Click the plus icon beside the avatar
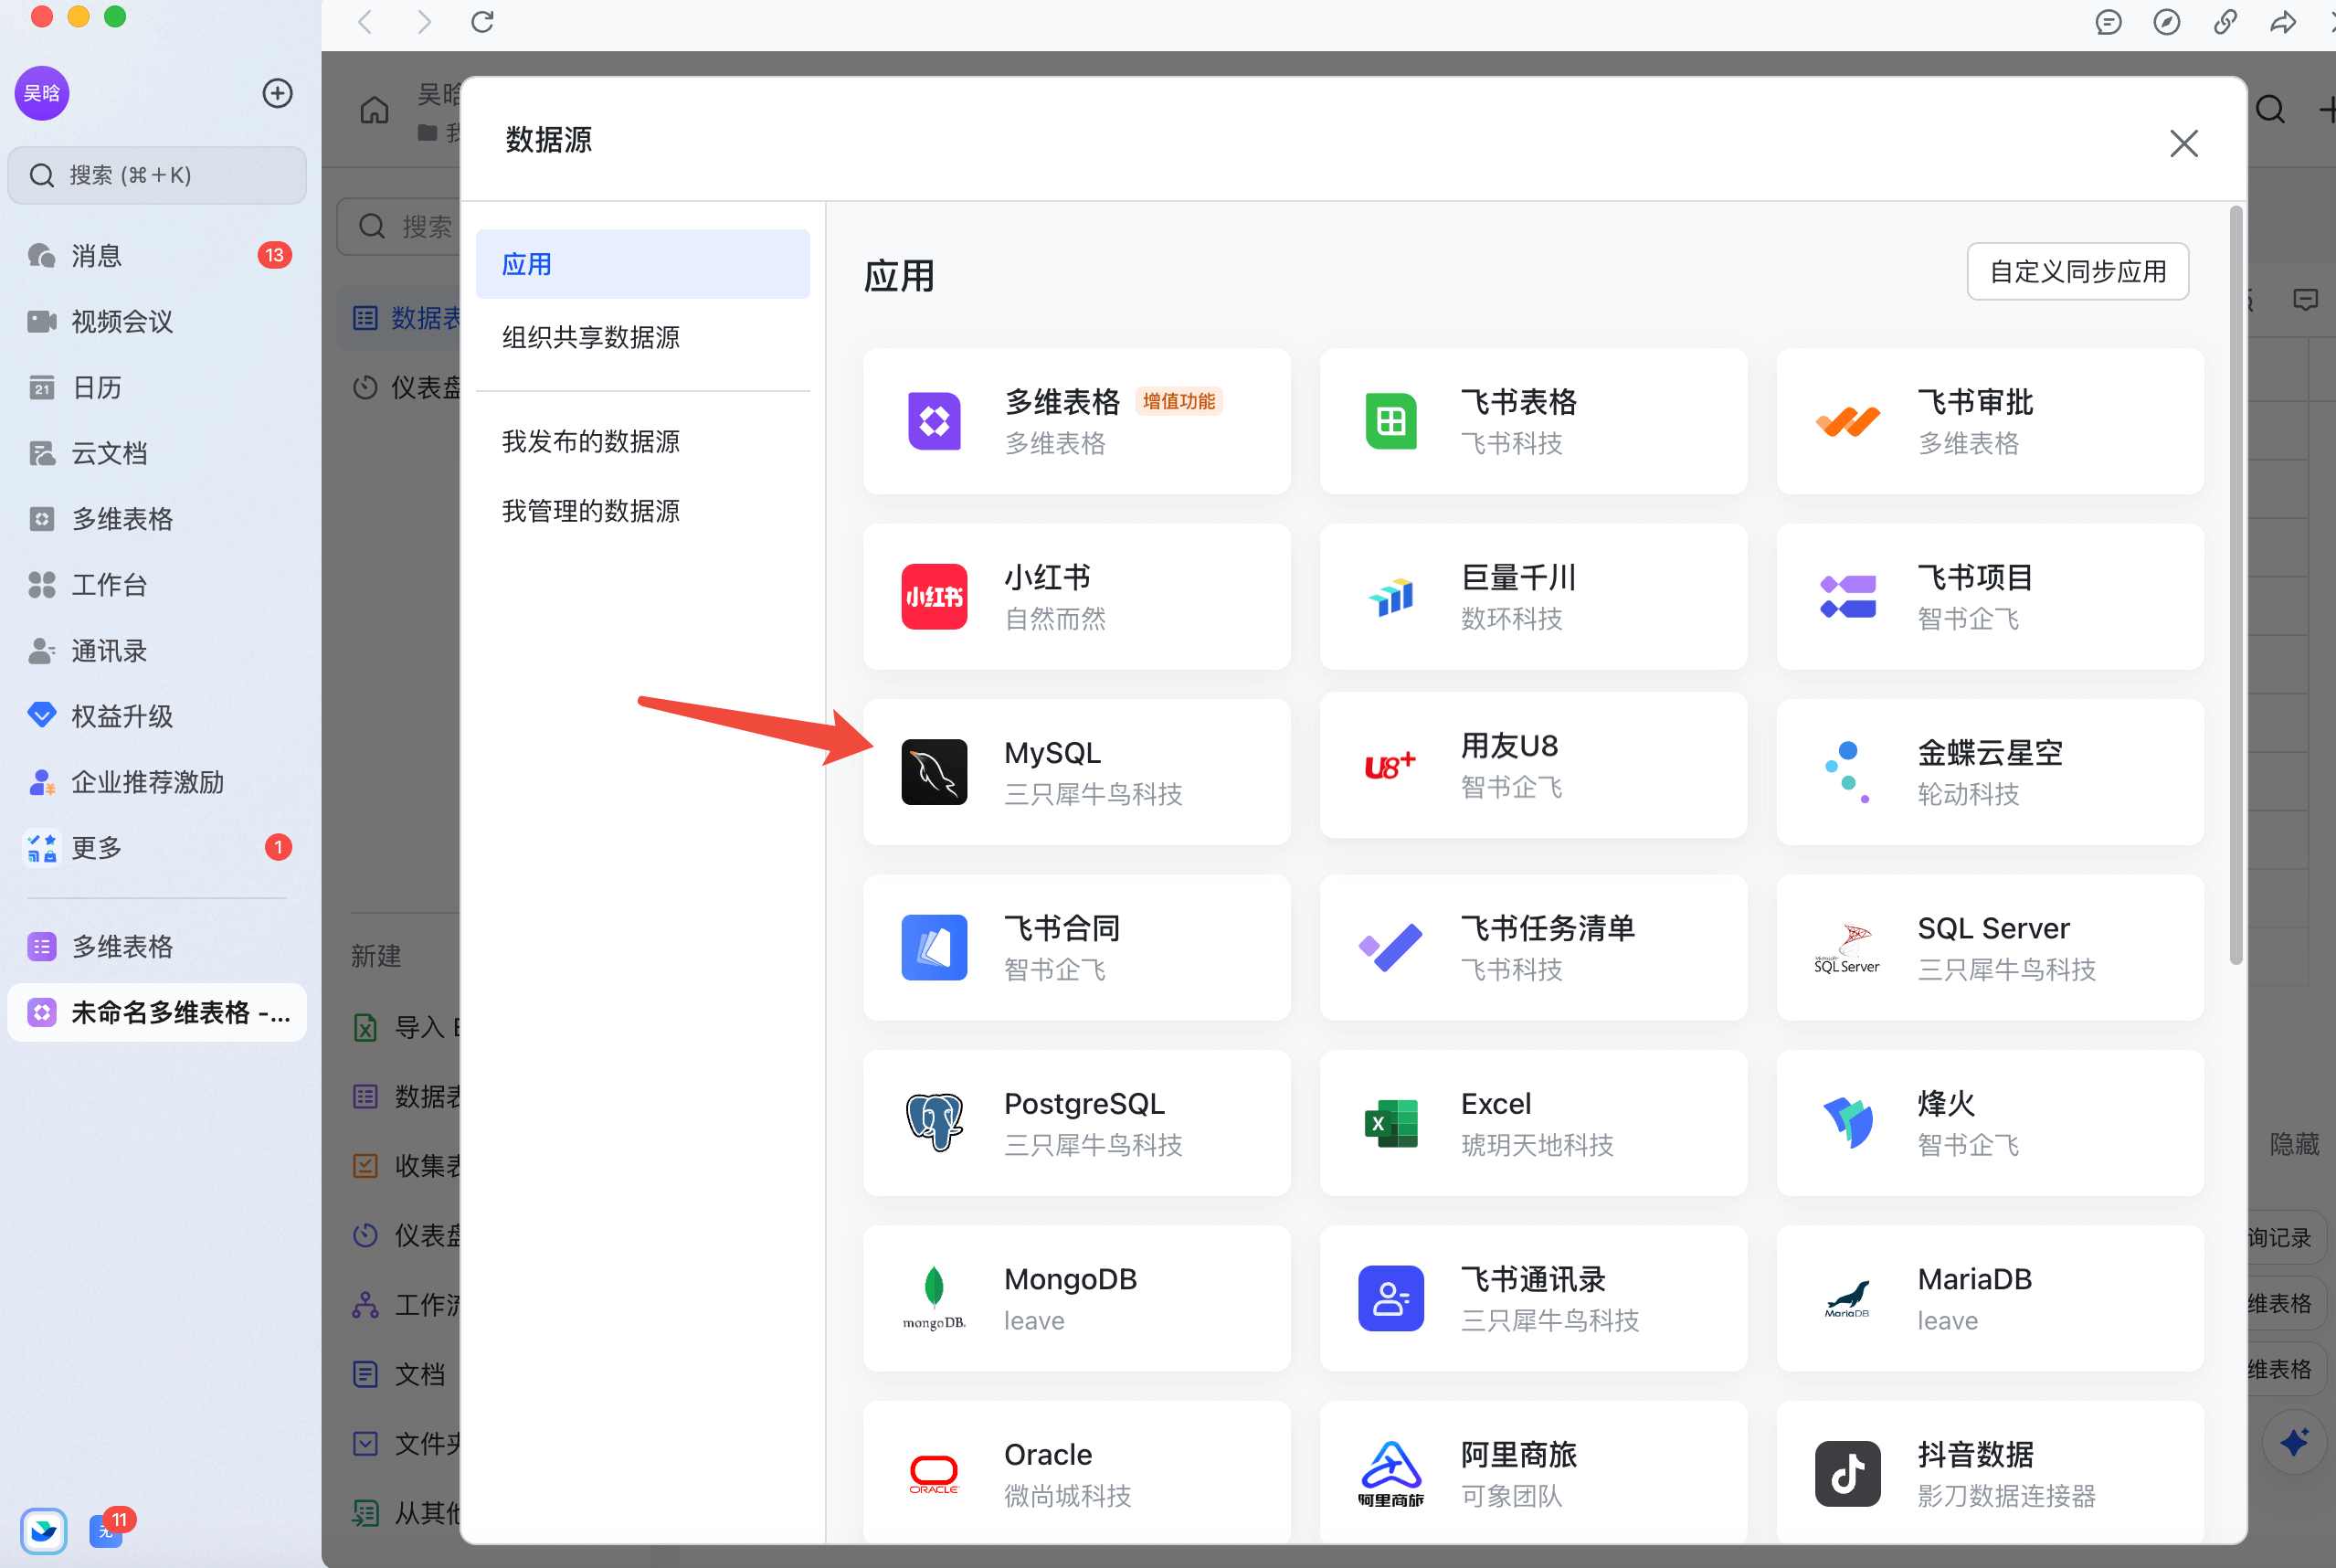The height and width of the screenshot is (1568, 2336). [x=277, y=93]
